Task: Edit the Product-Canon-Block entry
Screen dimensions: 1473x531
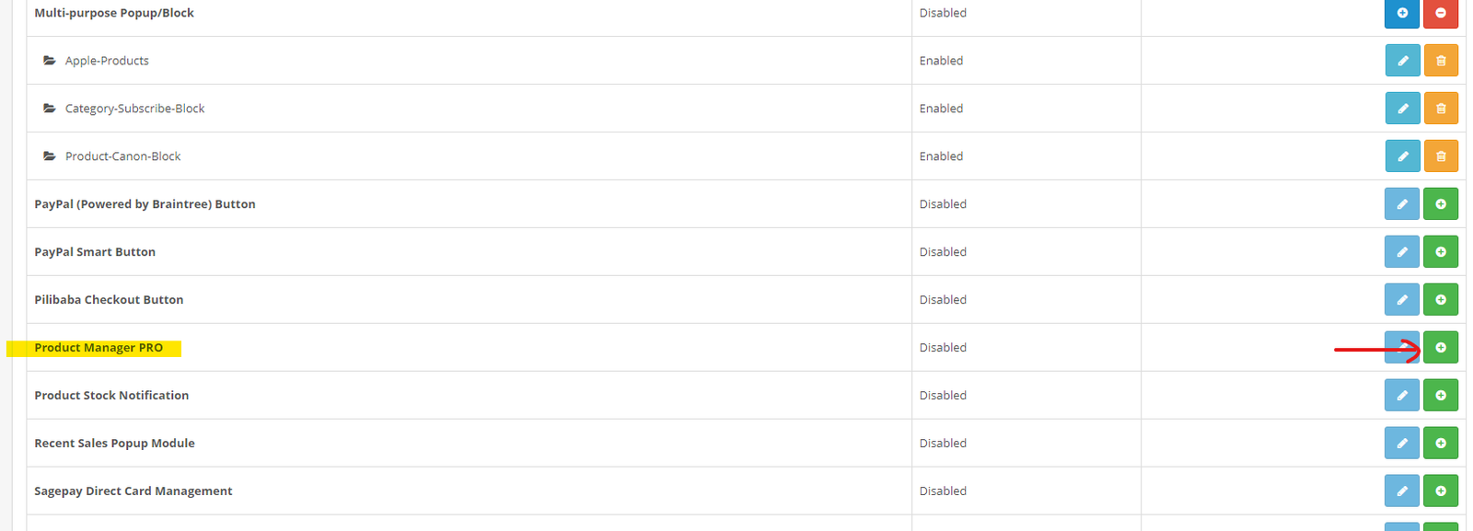Action: tap(1402, 156)
